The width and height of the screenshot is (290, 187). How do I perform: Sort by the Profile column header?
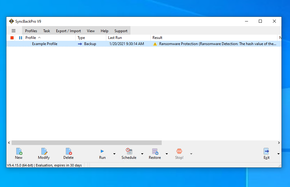pos(49,38)
